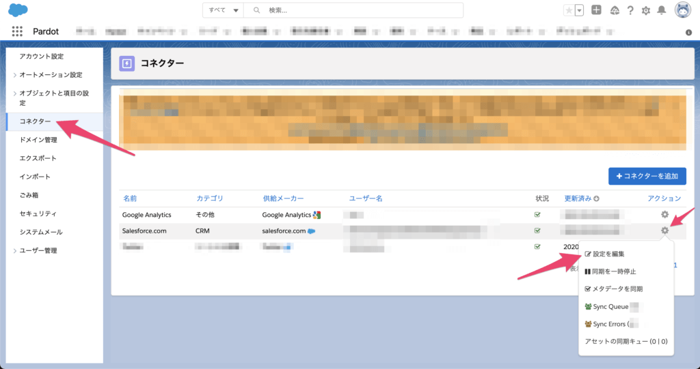The width and height of the screenshot is (700, 369).
Task: Sort by 更新済み column header
Action: tap(582, 198)
